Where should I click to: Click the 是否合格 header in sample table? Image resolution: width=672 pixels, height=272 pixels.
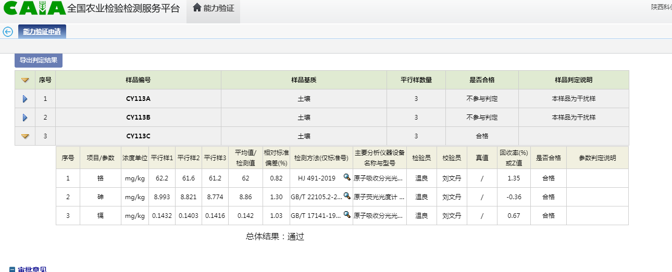point(481,80)
